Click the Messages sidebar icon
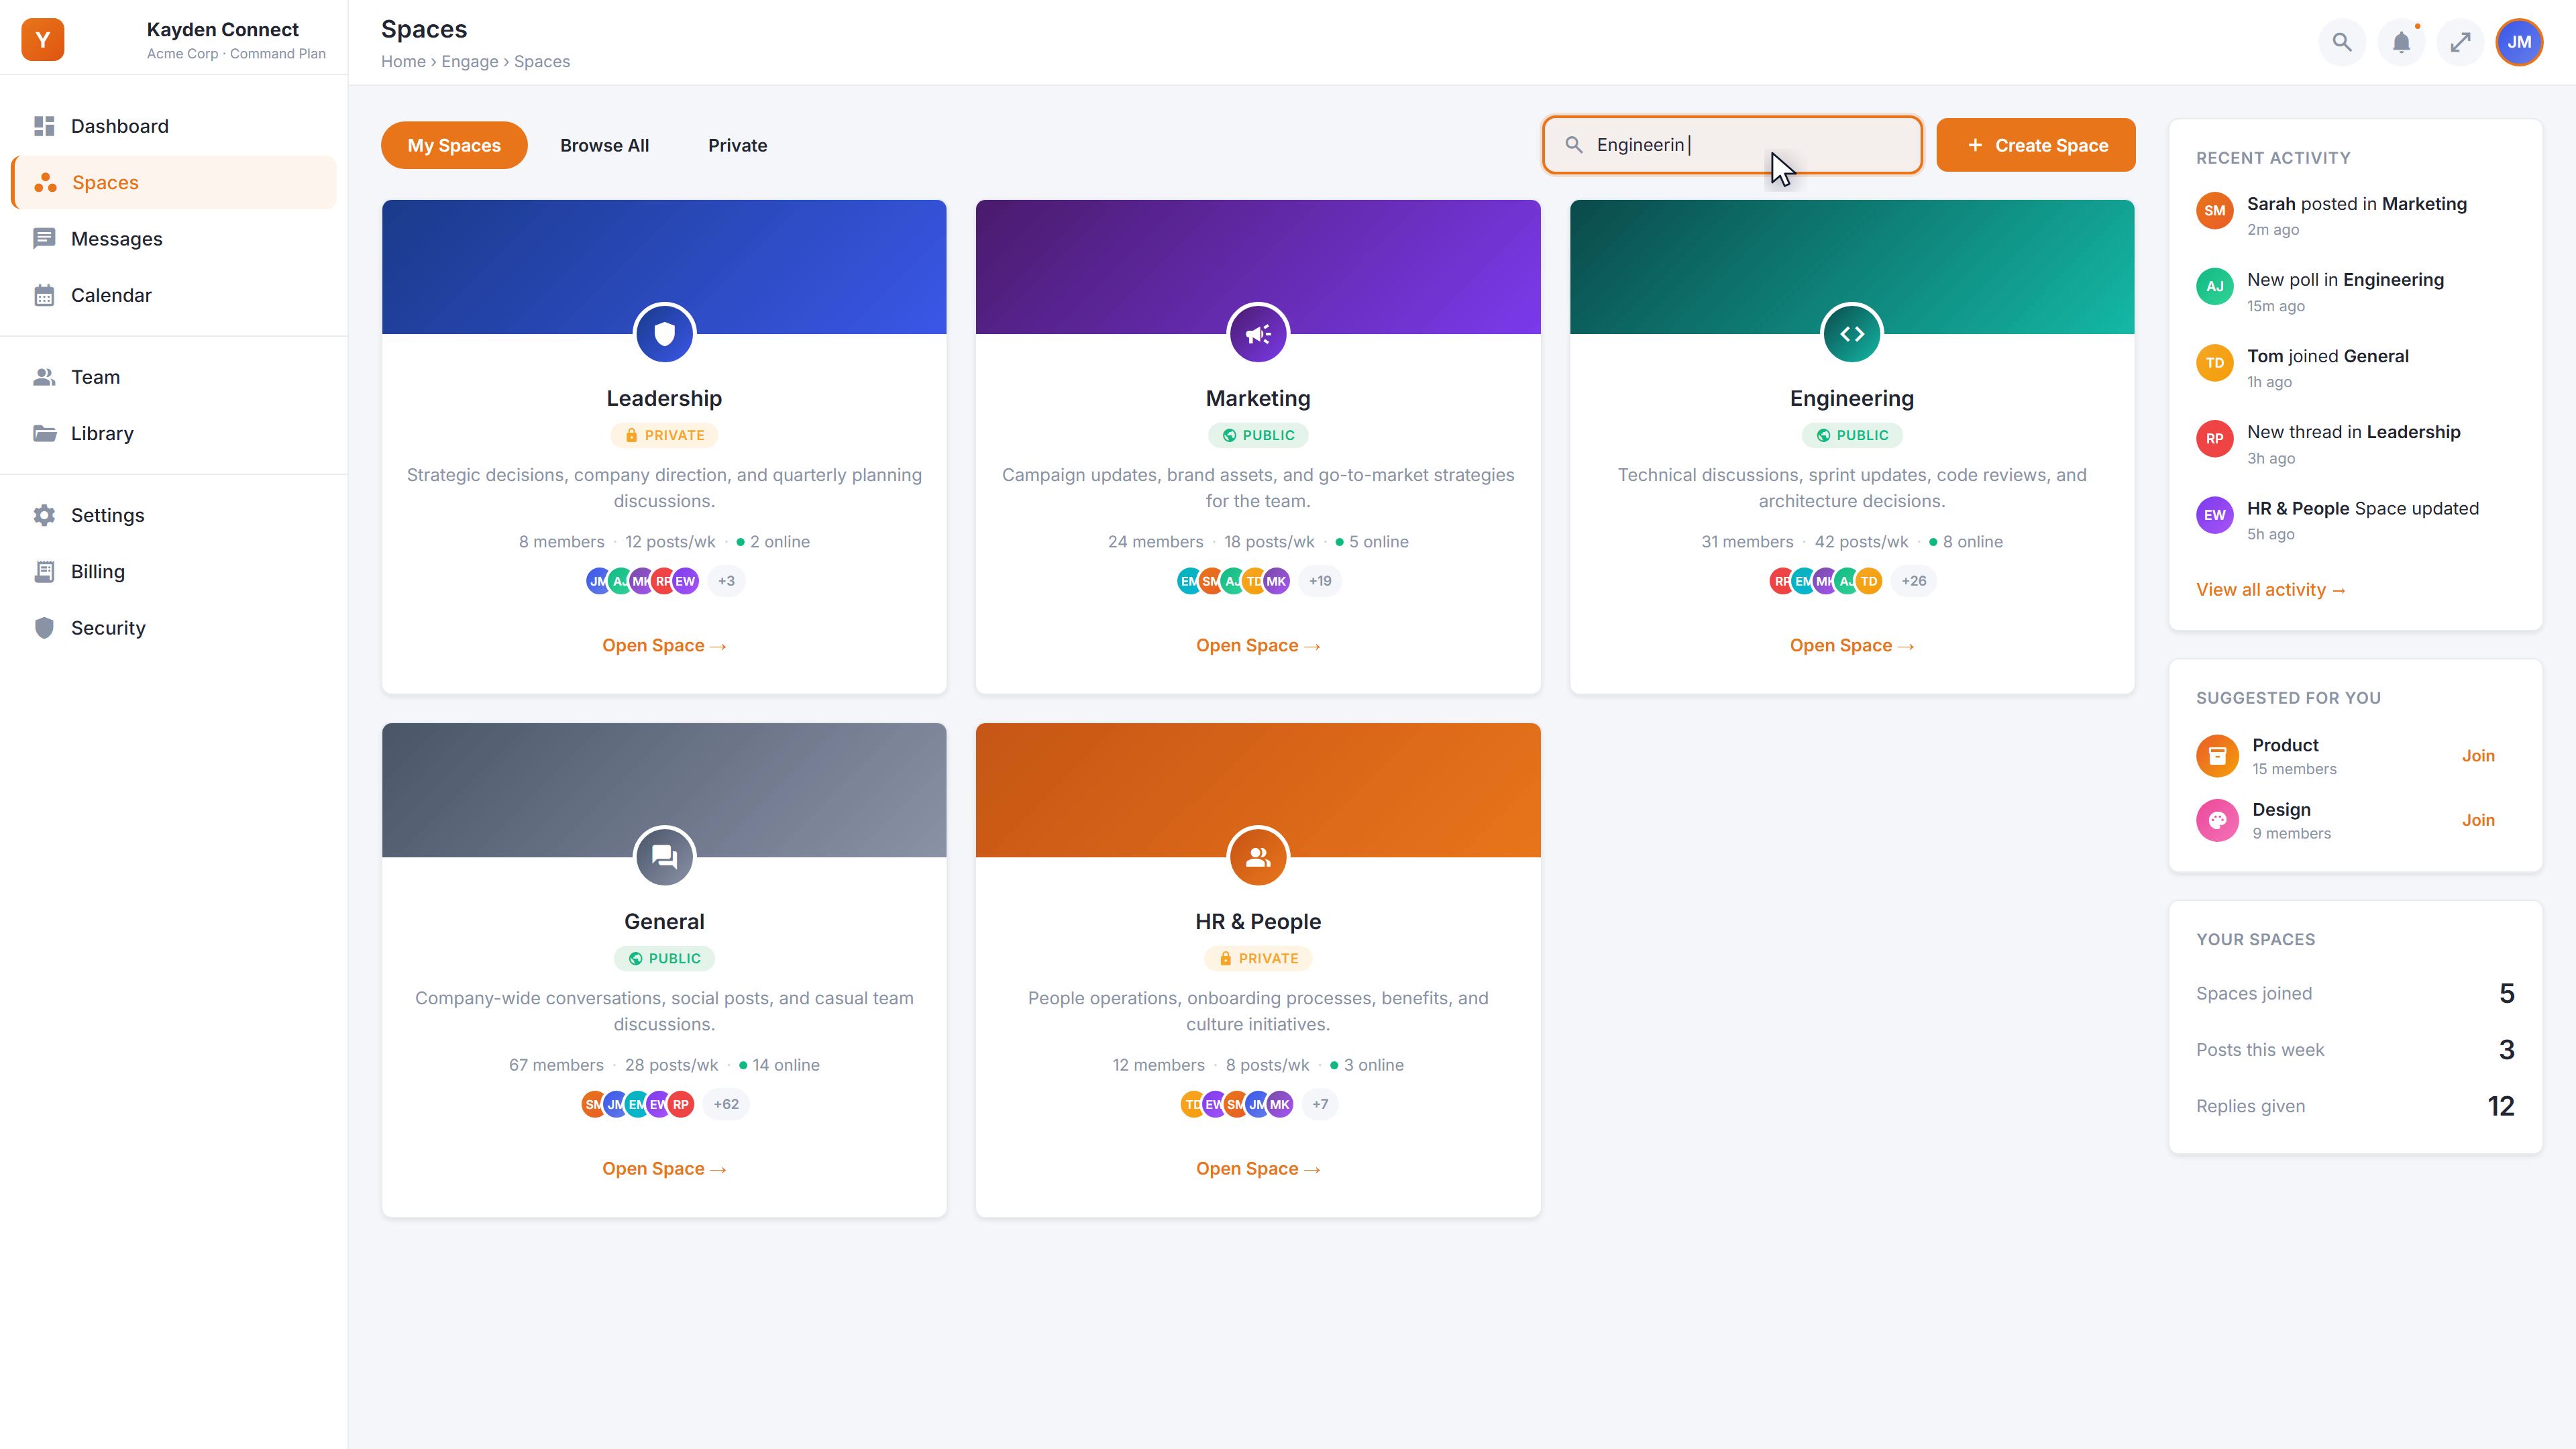This screenshot has width=2576, height=1449. pyautogui.click(x=44, y=239)
